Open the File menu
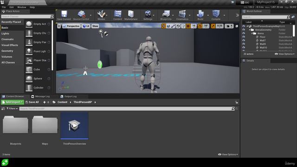The width and height of the screenshot is (297, 167). (4, 7)
